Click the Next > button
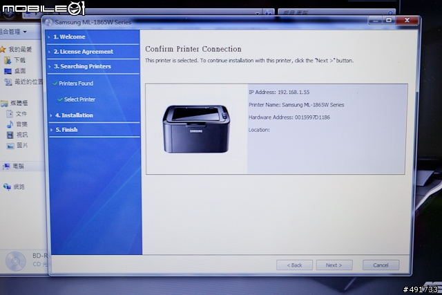This screenshot has width=442, height=295. [x=334, y=265]
